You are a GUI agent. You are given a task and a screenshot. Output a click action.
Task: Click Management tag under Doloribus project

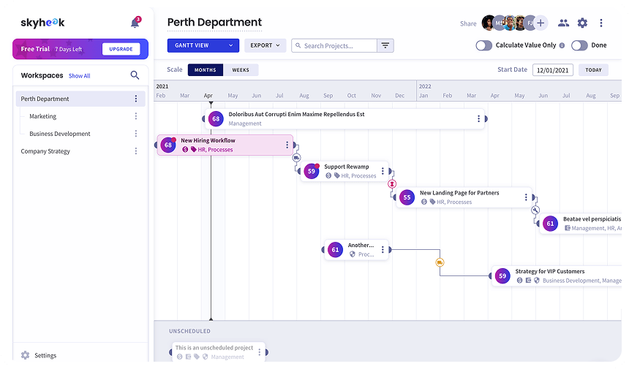(x=245, y=123)
